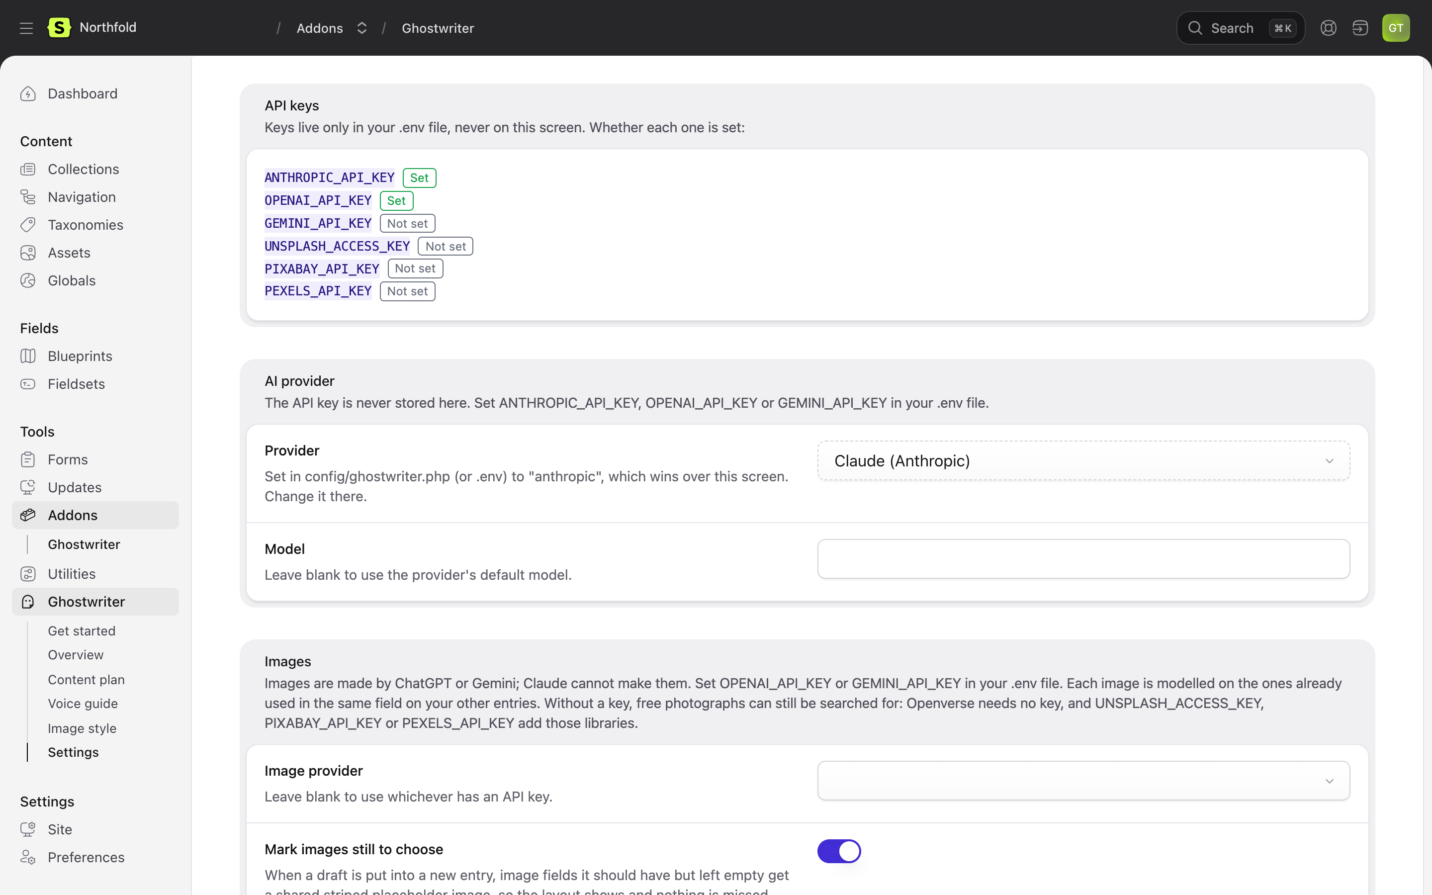Click the Fieldsets icon
The width and height of the screenshot is (1432, 895).
coord(28,383)
